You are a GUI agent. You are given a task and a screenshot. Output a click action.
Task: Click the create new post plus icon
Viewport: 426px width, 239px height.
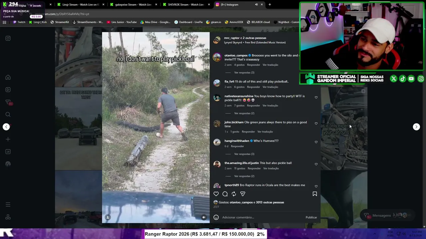(8, 139)
